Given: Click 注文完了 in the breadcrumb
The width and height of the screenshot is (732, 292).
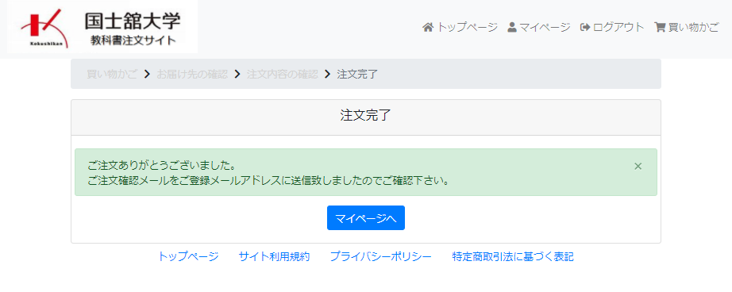Looking at the screenshot, I should (x=357, y=74).
